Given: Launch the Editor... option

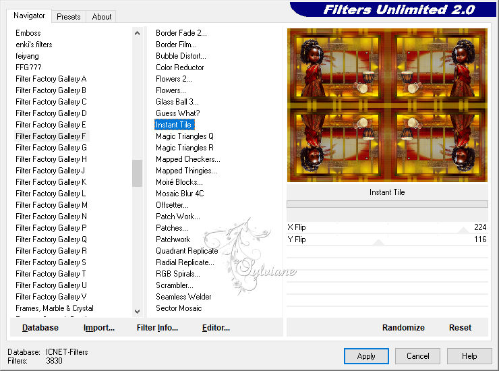Looking at the screenshot, I should (216, 327).
